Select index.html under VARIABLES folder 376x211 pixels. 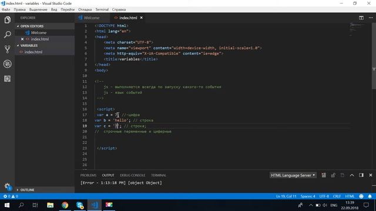click(x=45, y=52)
